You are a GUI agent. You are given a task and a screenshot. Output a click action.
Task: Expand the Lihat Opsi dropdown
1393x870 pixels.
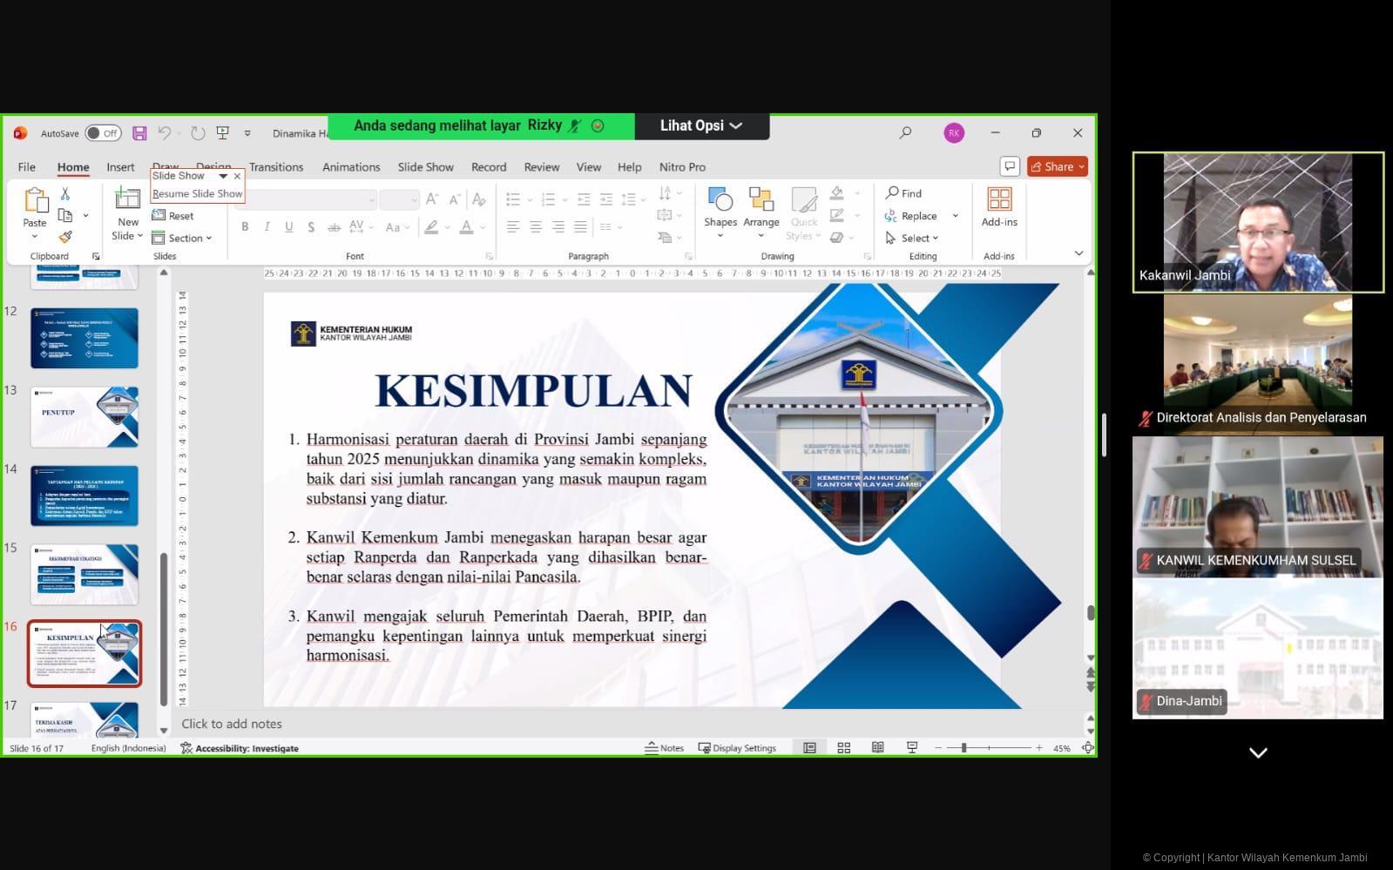click(x=701, y=125)
